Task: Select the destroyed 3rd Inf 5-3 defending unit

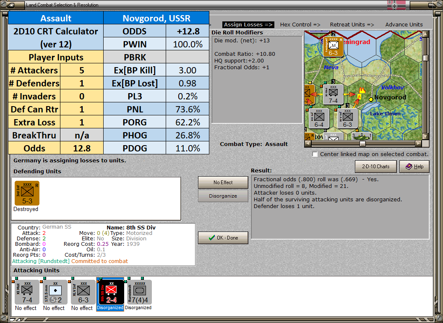Action: point(27,193)
